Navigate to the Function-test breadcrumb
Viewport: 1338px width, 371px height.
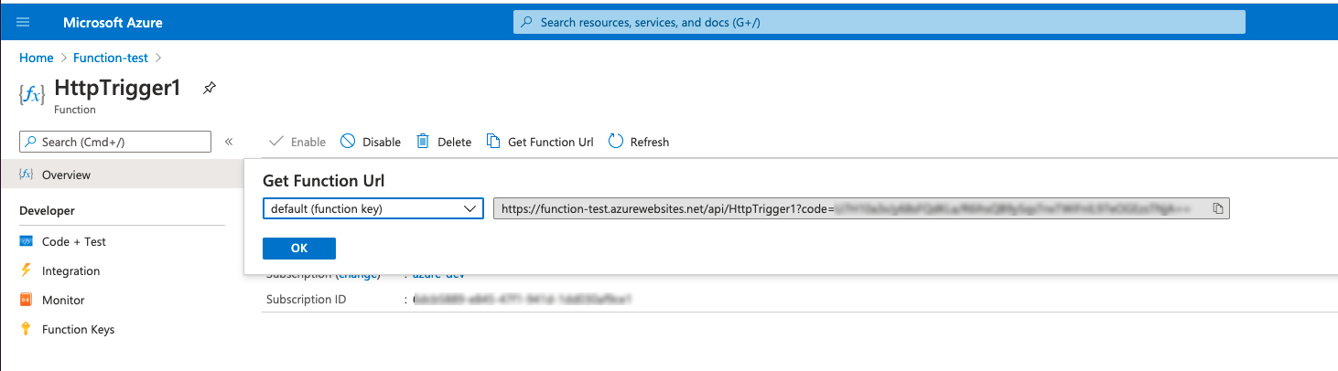pyautogui.click(x=110, y=58)
